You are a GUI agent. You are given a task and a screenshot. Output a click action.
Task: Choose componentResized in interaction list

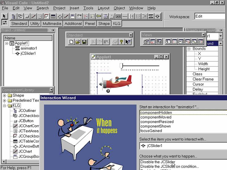tap(183, 122)
